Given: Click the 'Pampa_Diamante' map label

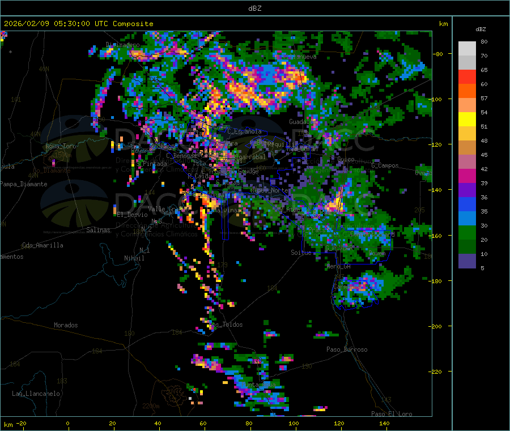Looking at the screenshot, I should click(x=24, y=184).
